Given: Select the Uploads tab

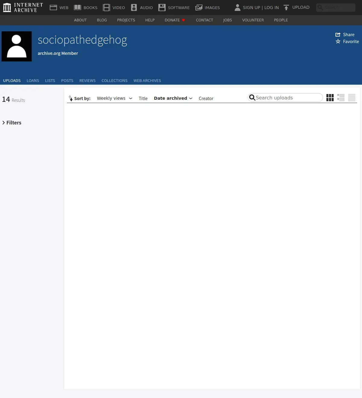Looking at the screenshot, I should (x=12, y=81).
